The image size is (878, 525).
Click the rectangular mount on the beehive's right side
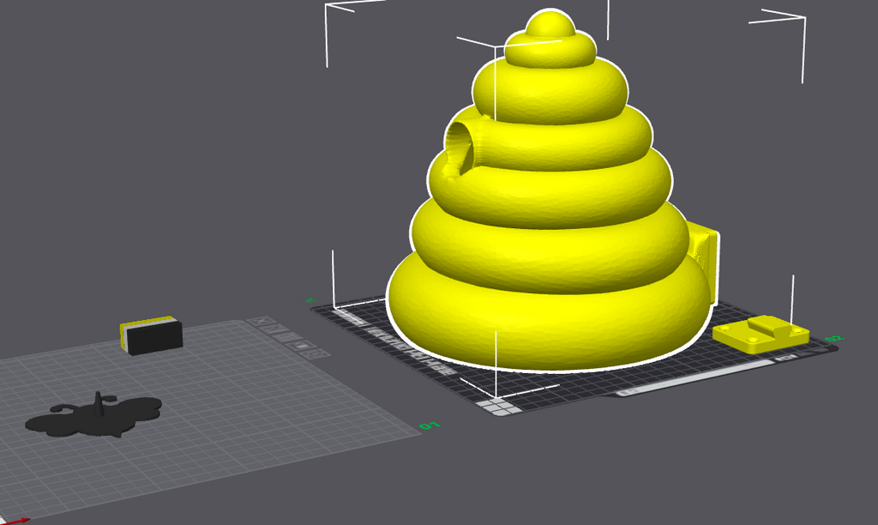tap(705, 261)
